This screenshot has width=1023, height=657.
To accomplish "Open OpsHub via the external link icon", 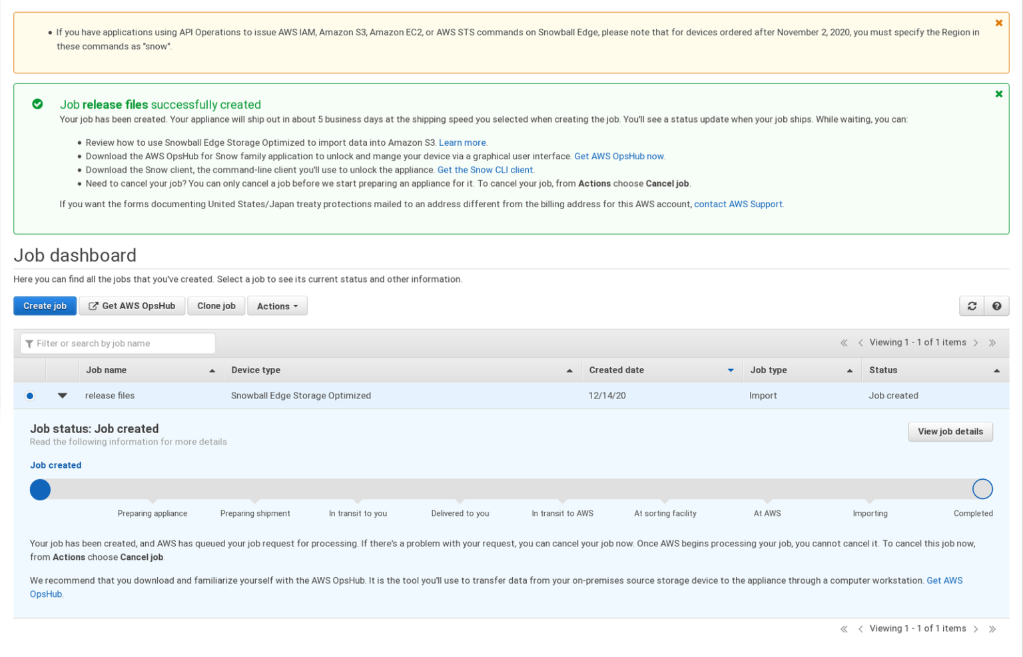I will click(93, 305).
